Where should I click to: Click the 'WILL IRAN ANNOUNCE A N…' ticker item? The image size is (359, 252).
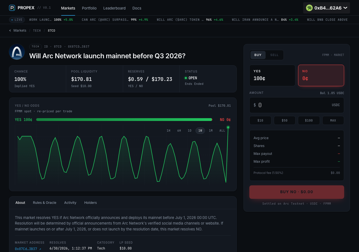coord(265,20)
